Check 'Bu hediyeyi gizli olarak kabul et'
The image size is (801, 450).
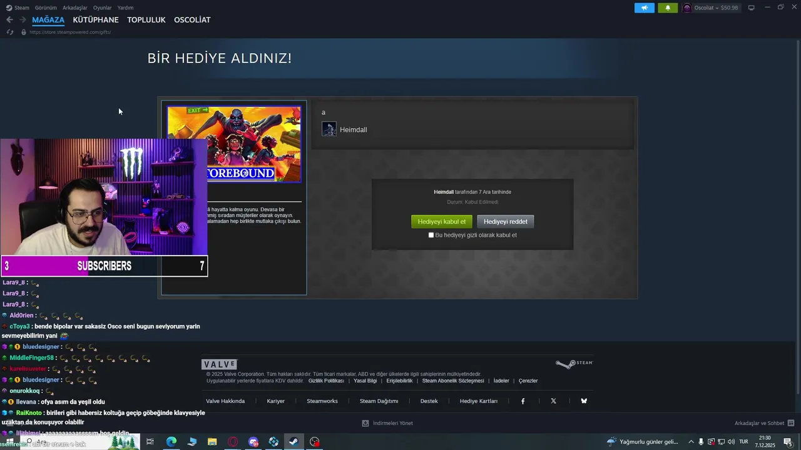pos(431,235)
